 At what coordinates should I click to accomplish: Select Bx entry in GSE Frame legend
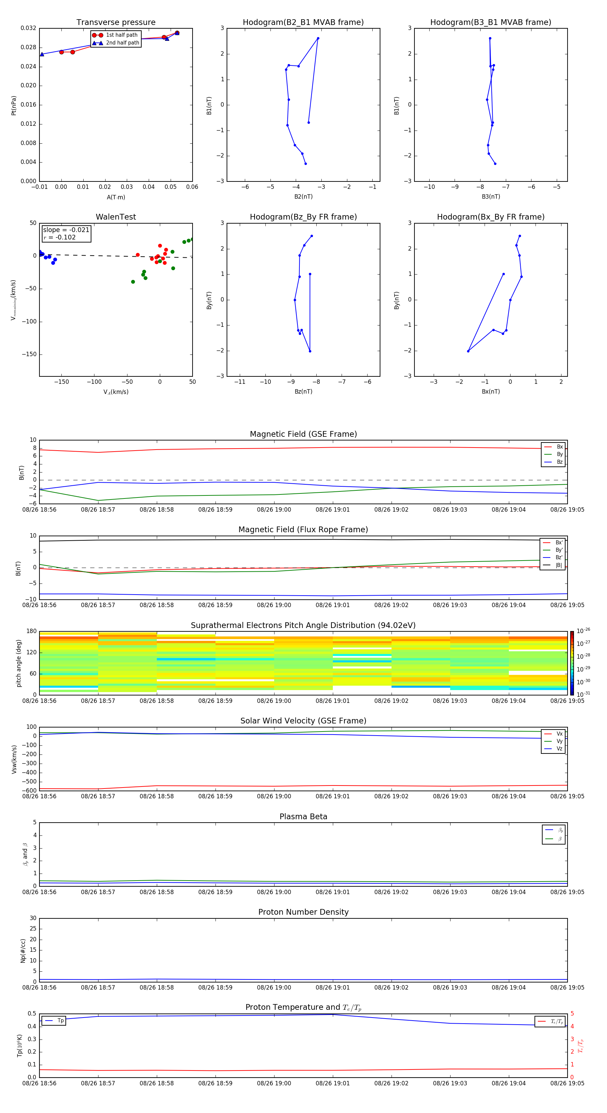tap(553, 447)
